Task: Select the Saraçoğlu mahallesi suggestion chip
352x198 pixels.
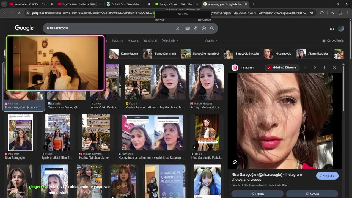Action: pyautogui.click(x=201, y=54)
